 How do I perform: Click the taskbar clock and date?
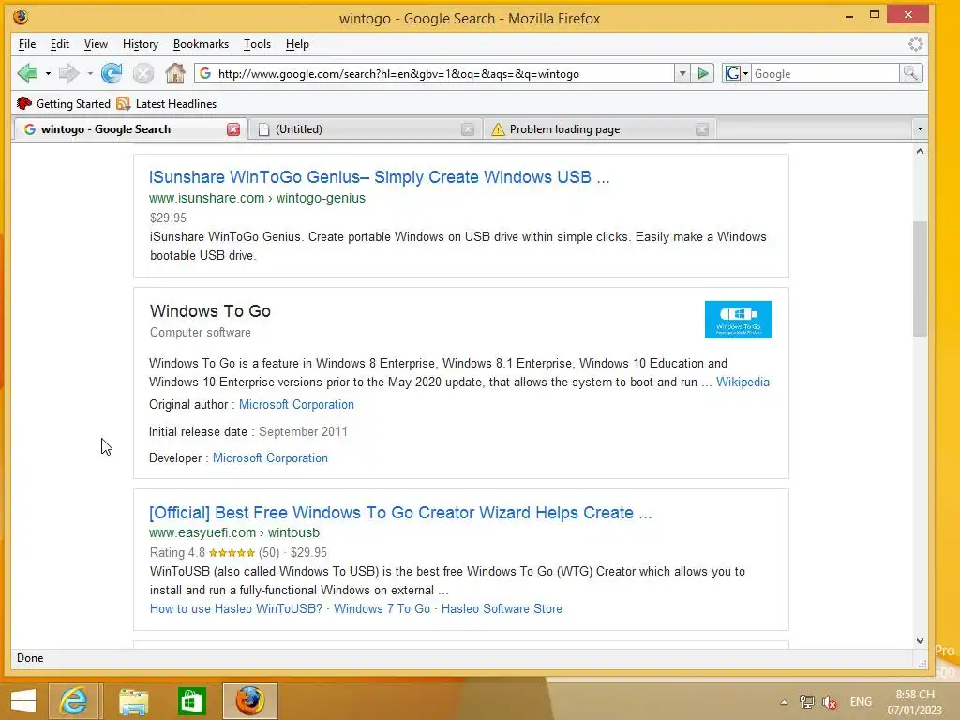(915, 702)
